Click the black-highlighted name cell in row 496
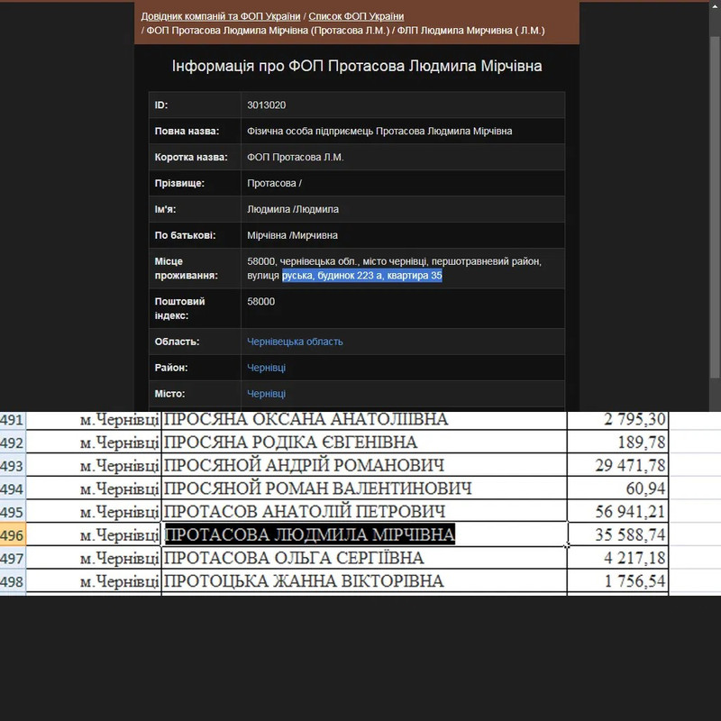 [x=364, y=534]
